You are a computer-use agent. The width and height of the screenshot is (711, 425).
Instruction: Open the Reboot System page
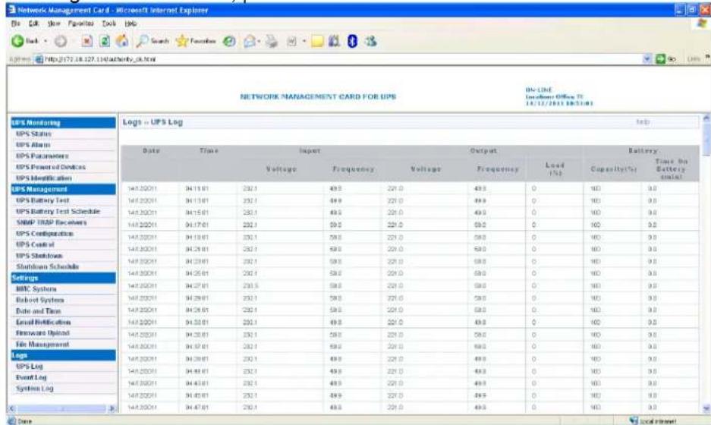(x=40, y=300)
